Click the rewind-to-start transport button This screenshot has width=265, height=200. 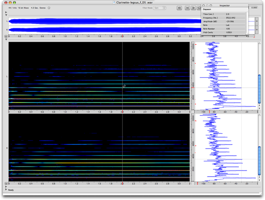pos(188,8)
